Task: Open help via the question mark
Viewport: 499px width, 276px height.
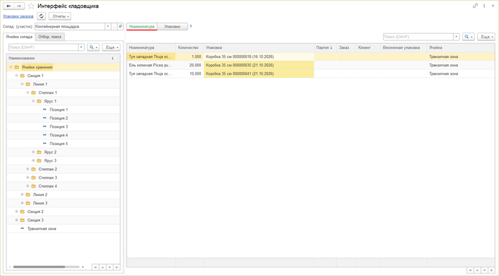Action: click(191, 27)
